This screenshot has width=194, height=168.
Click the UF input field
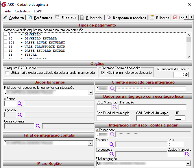180,118
